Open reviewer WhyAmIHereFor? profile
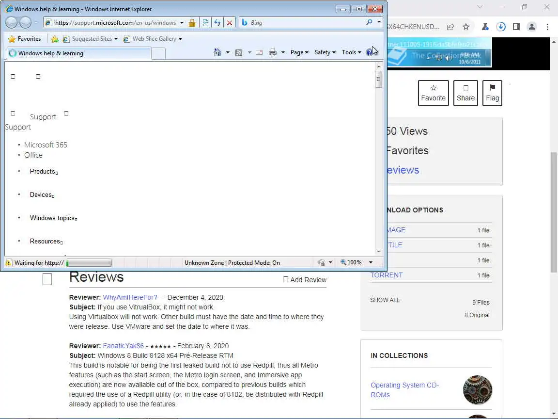558x419 pixels. 130,297
